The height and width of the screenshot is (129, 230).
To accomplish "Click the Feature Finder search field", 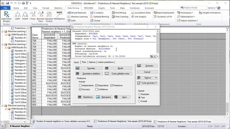I will (x=193, y=8).
